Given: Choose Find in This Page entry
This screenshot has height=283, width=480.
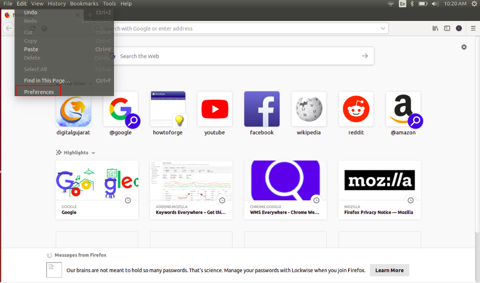Looking at the screenshot, I should pos(47,80).
